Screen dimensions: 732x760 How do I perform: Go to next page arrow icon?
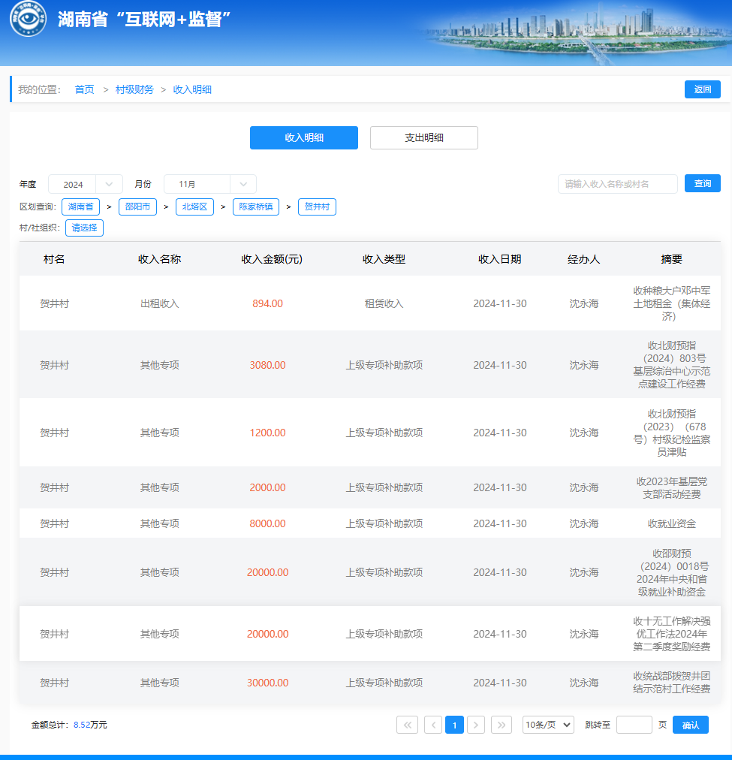(x=476, y=725)
